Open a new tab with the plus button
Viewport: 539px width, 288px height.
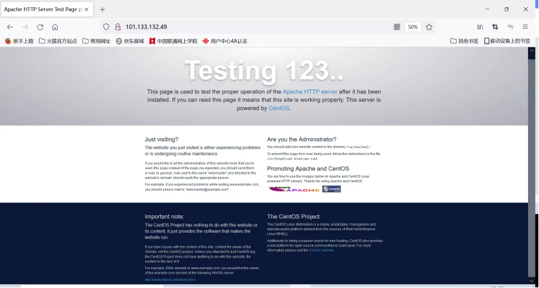[102, 10]
